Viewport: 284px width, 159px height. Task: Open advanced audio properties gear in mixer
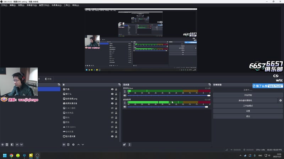(x=125, y=145)
